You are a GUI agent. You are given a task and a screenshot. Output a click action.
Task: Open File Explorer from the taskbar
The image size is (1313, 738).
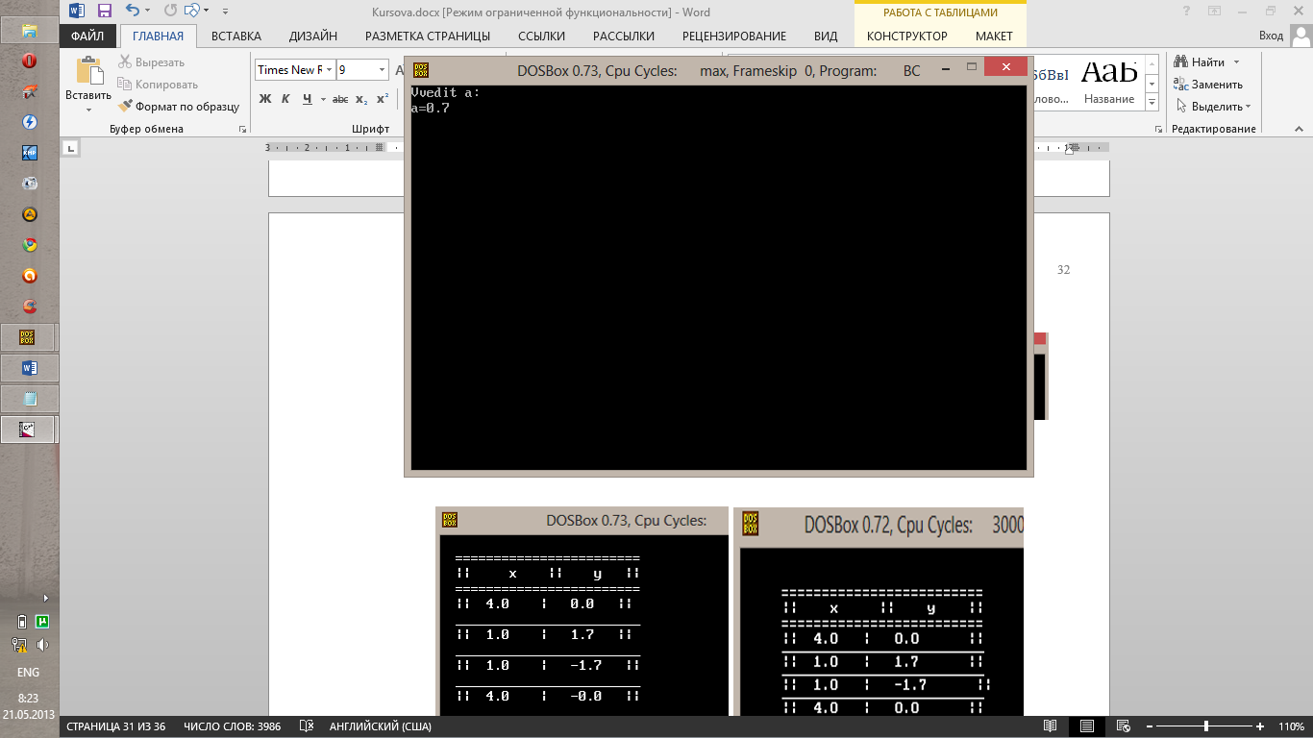point(30,31)
